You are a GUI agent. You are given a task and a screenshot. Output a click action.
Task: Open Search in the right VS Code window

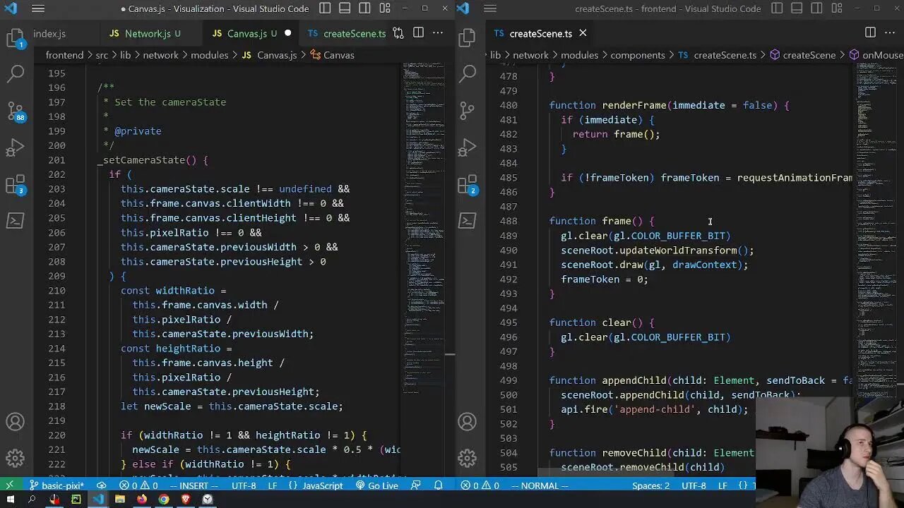pos(467,73)
